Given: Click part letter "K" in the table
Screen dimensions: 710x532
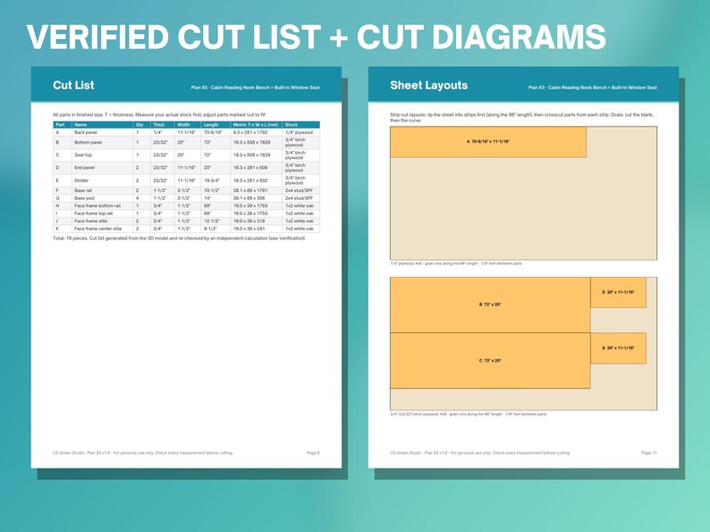Looking at the screenshot, I should 57,229.
